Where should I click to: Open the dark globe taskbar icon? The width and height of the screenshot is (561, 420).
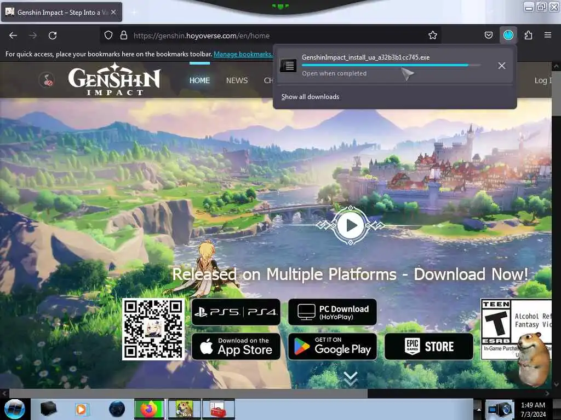[117, 409]
